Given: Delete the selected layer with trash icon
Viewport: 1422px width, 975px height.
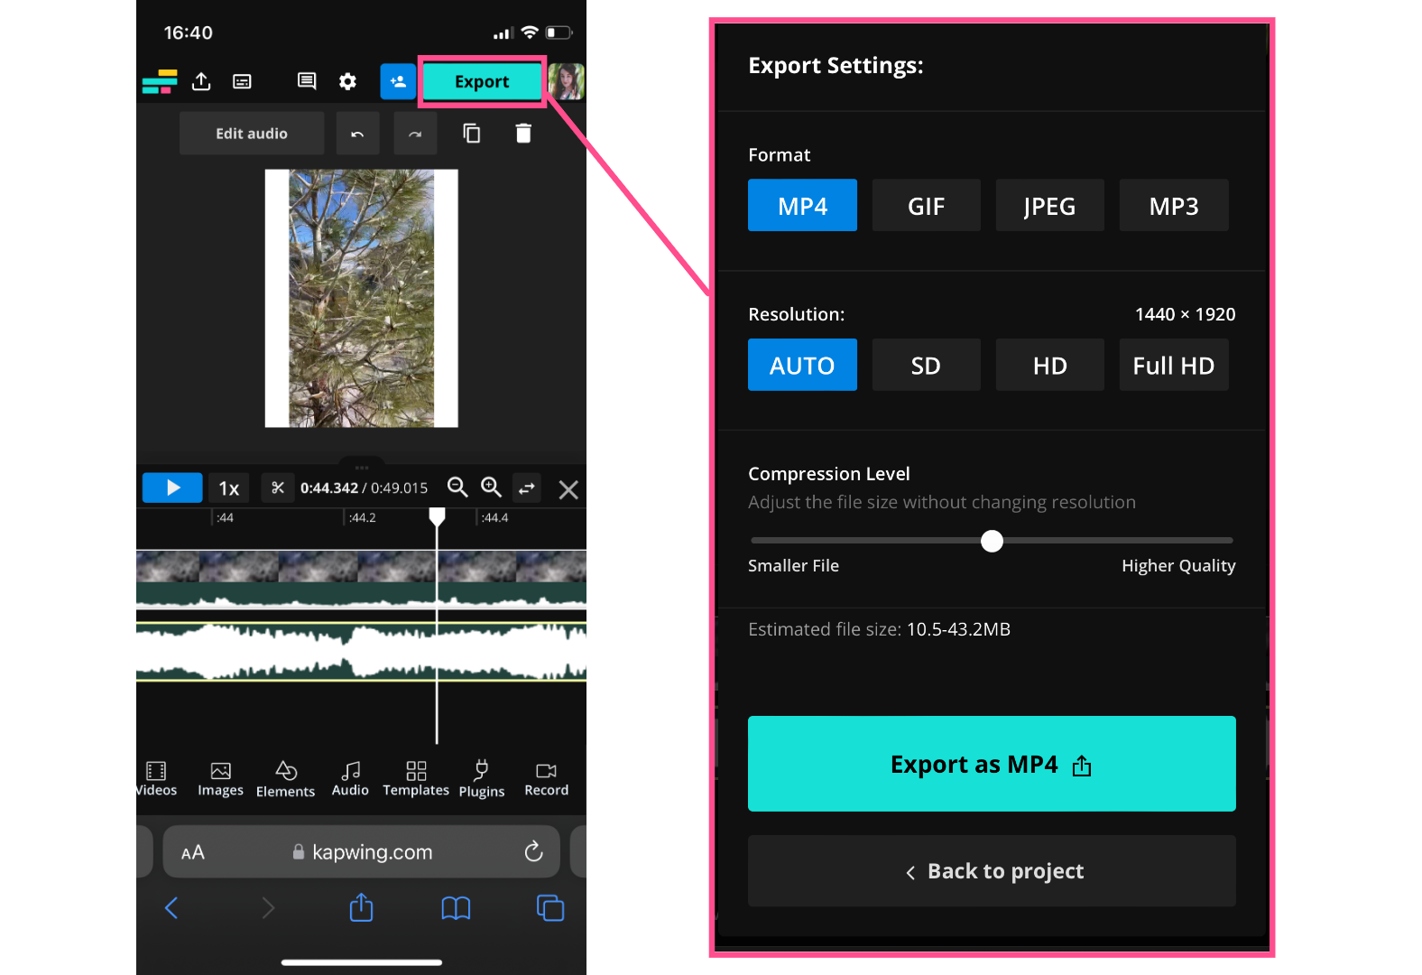Looking at the screenshot, I should 523,134.
